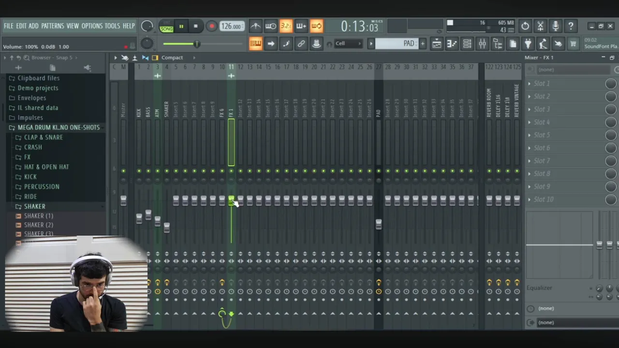Viewport: 619px width, 348px height.
Task: Expand the Clipboard files folder
Action: [39, 78]
